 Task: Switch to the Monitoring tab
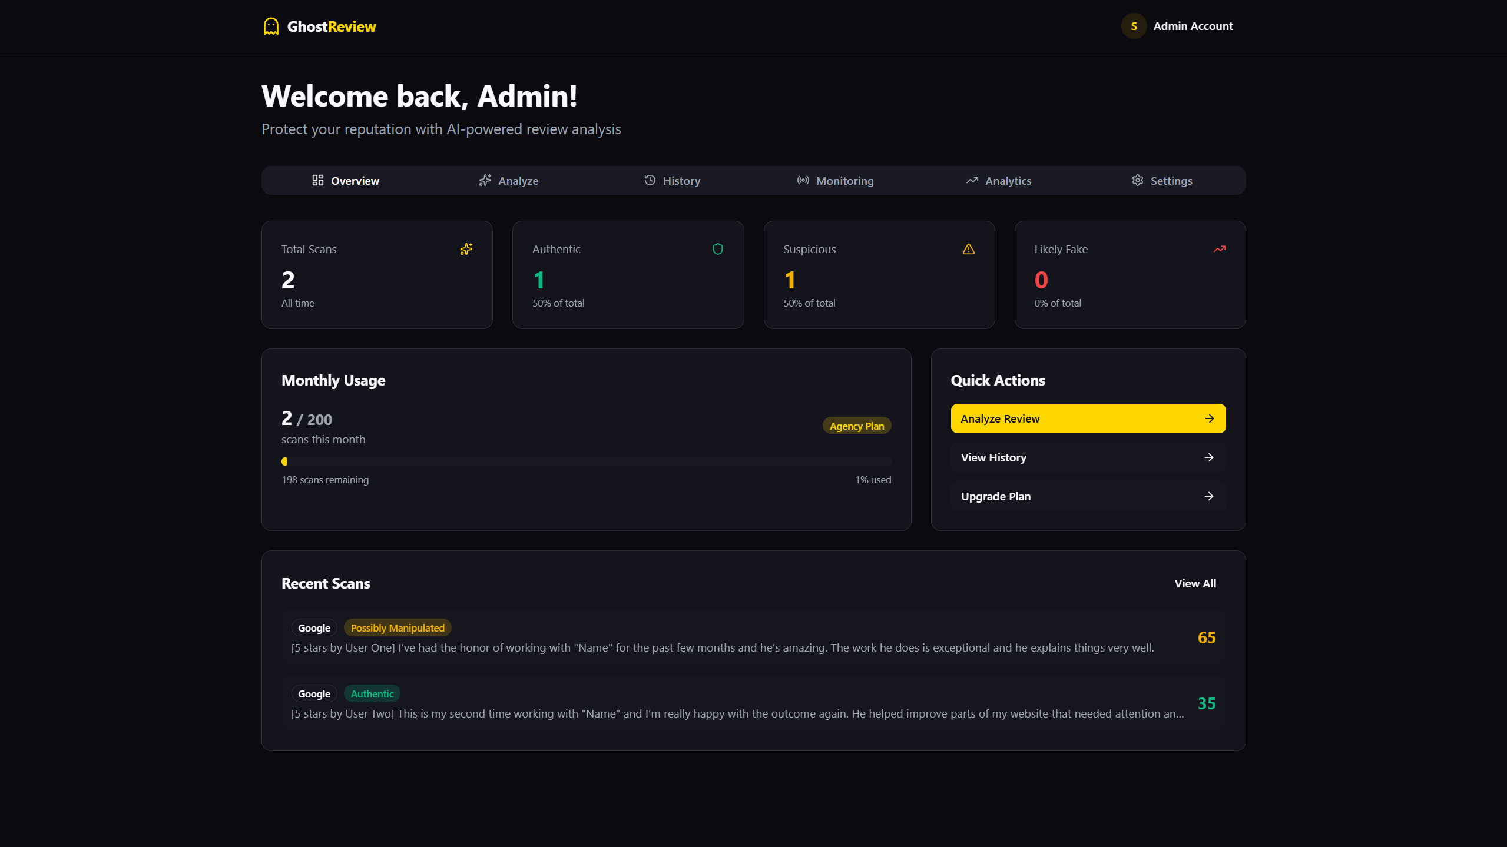click(x=835, y=180)
